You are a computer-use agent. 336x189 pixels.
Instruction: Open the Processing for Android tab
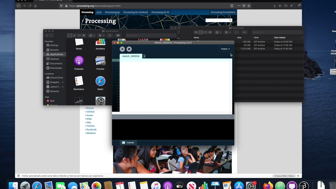coord(135,12)
